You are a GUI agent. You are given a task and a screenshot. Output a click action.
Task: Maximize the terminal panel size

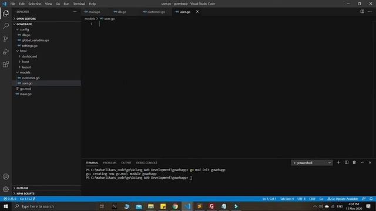[362, 162]
